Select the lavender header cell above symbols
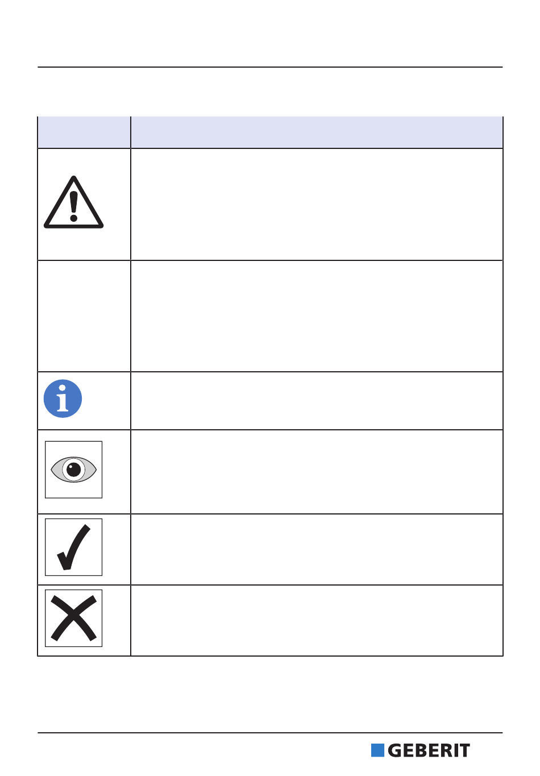 tap(84, 132)
